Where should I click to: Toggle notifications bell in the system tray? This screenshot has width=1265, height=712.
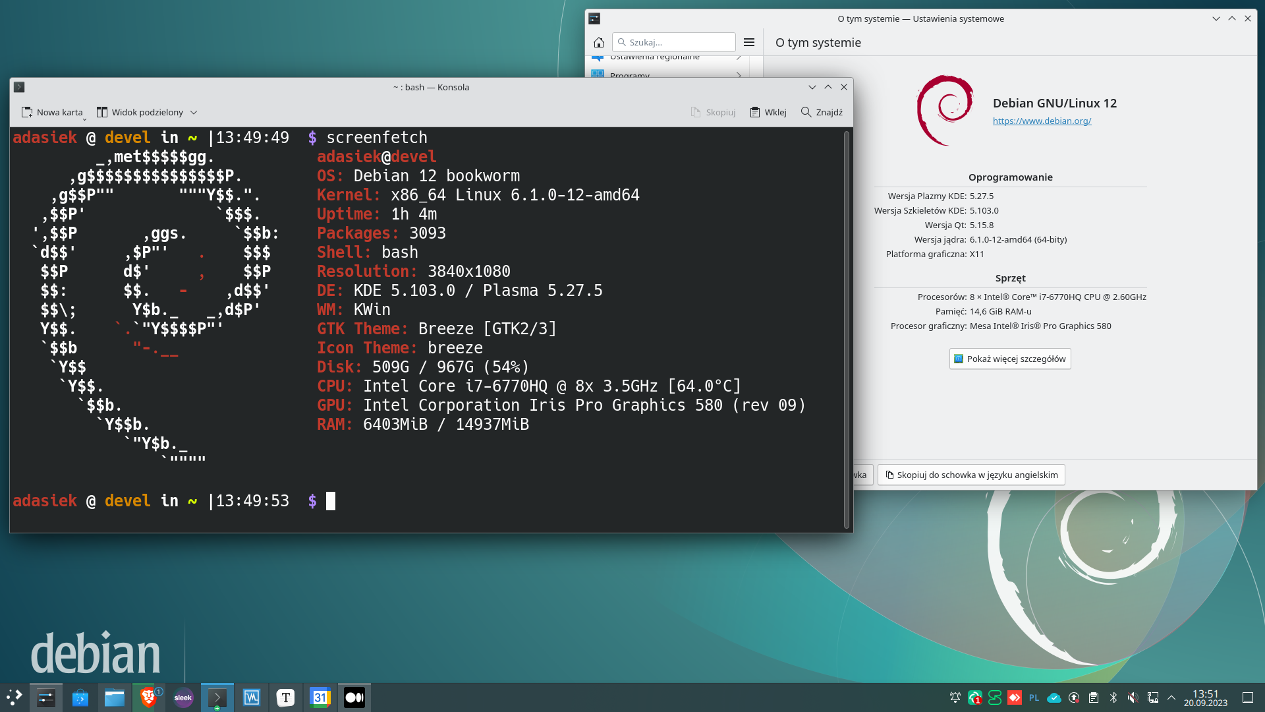pos(955,697)
